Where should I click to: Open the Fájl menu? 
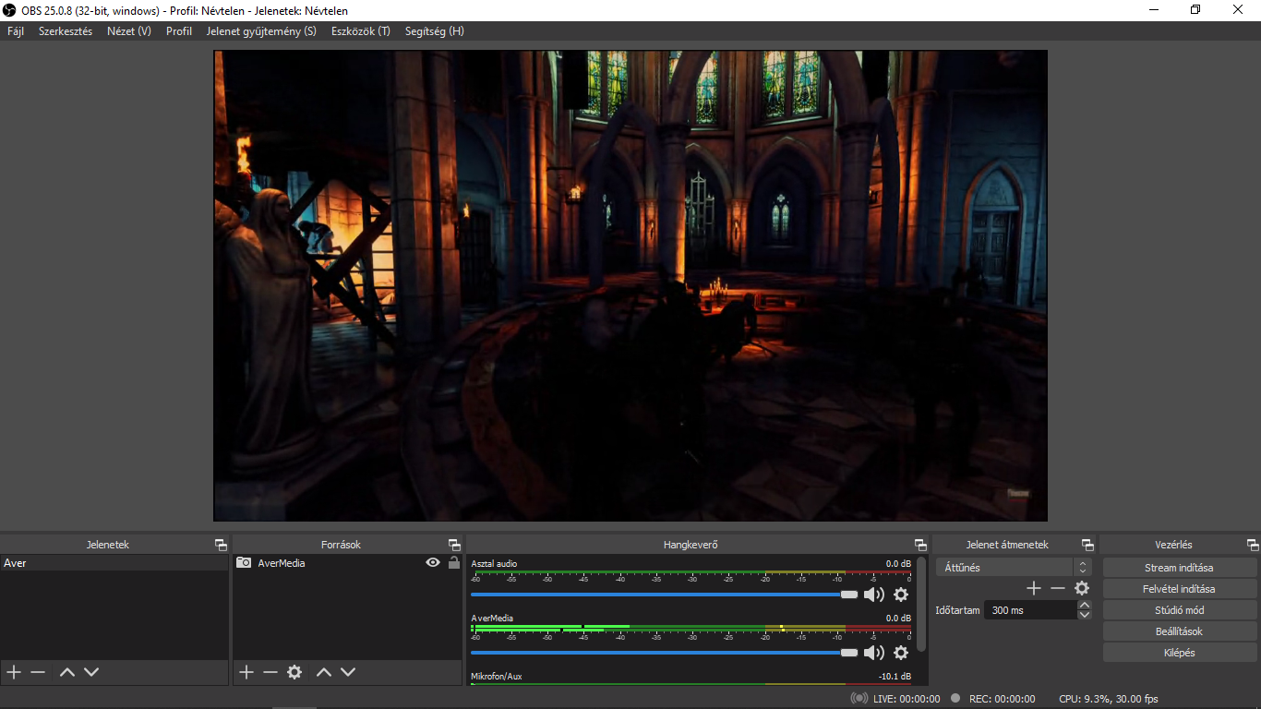16,31
